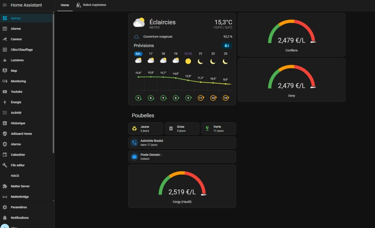Select the lun. forecast day chip
The height and width of the screenshot is (228, 375).
tap(138, 54)
